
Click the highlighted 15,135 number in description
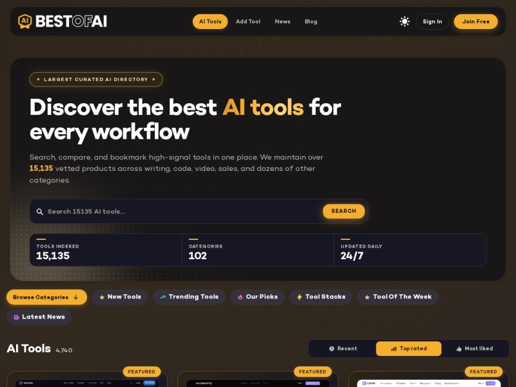[x=41, y=168]
